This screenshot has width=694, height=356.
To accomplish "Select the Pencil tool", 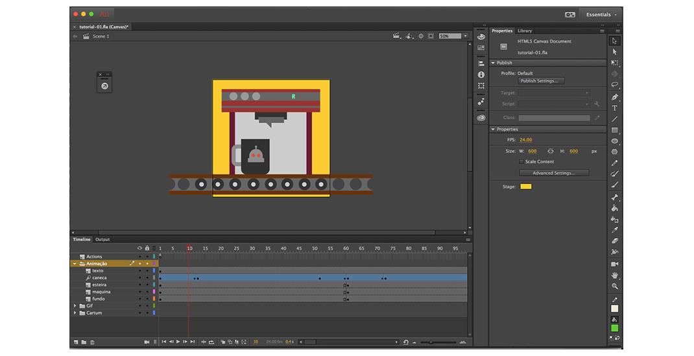I will (614, 163).
